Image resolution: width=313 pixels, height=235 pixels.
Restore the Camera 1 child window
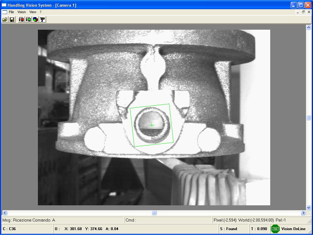coord(303,12)
